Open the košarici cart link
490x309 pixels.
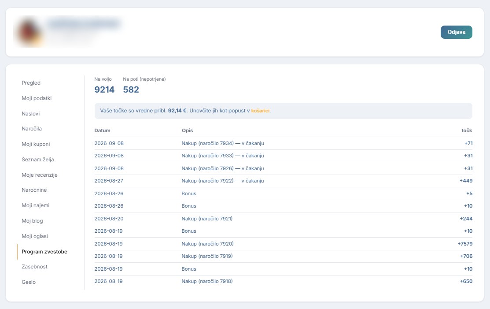click(260, 111)
